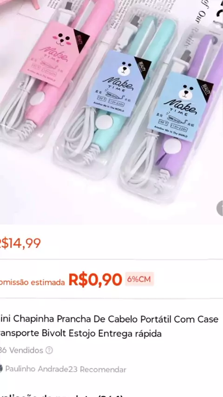This screenshot has height=397, width=223.
Task: Tap the Comissão estimada label
Action: pyautogui.click(x=33, y=282)
